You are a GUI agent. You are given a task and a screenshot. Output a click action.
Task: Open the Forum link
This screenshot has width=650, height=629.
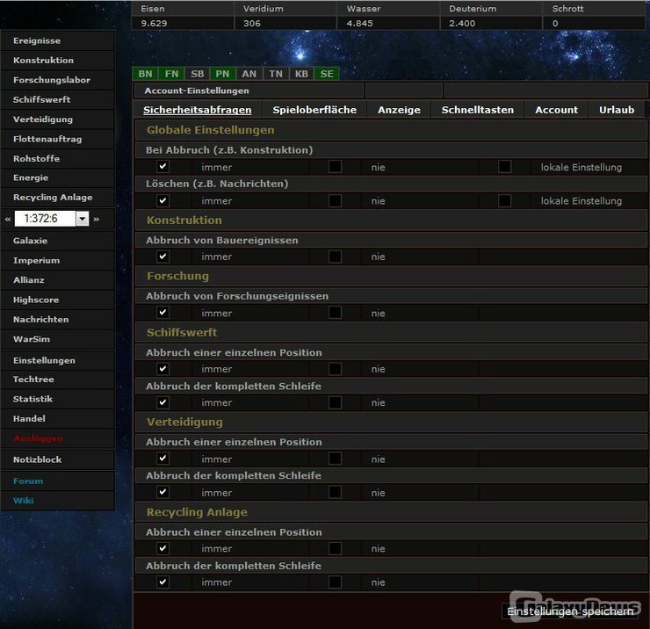tap(58, 481)
